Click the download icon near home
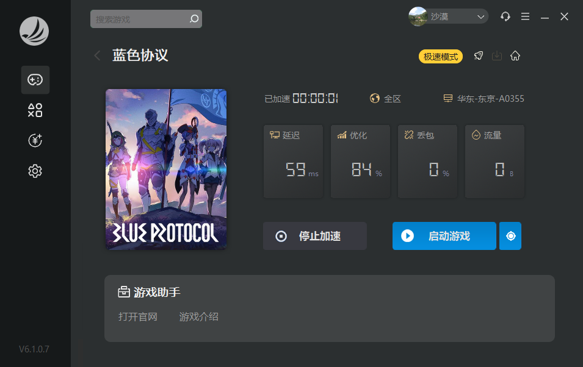The width and height of the screenshot is (583, 367). click(497, 55)
